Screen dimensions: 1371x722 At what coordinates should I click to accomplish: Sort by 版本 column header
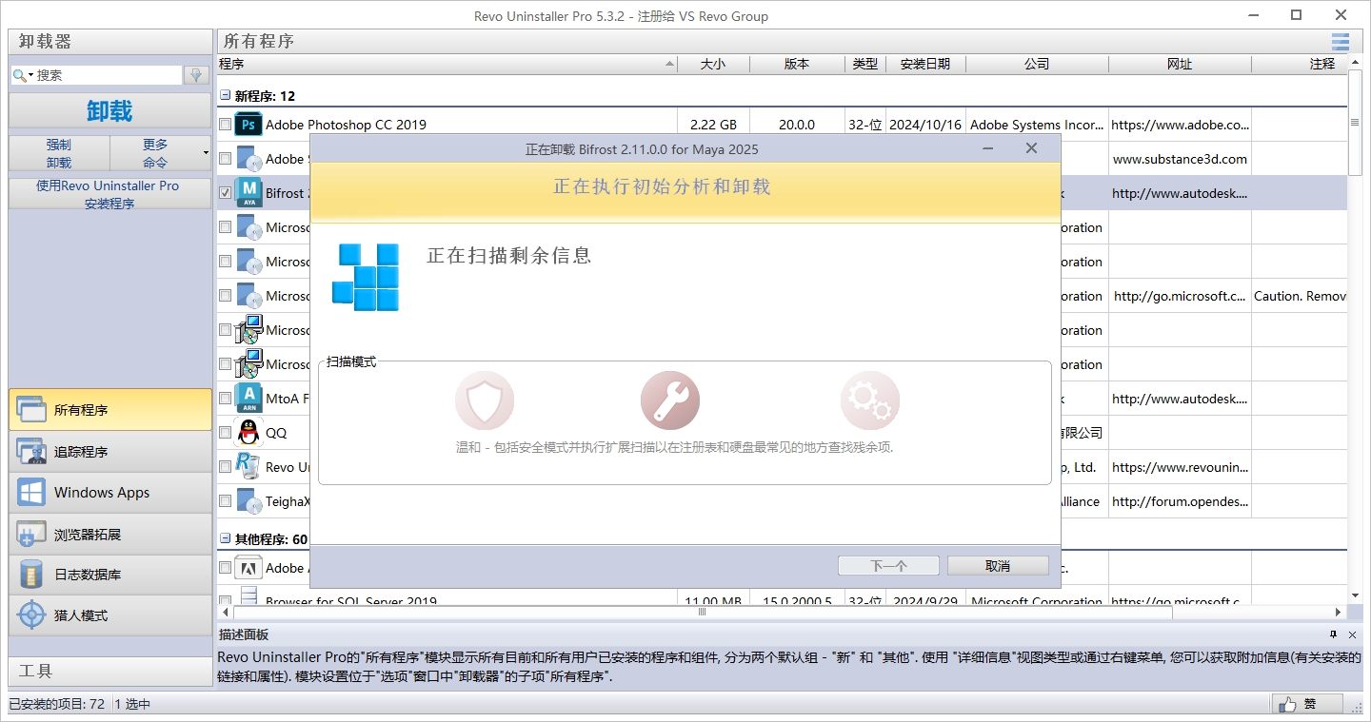(797, 65)
